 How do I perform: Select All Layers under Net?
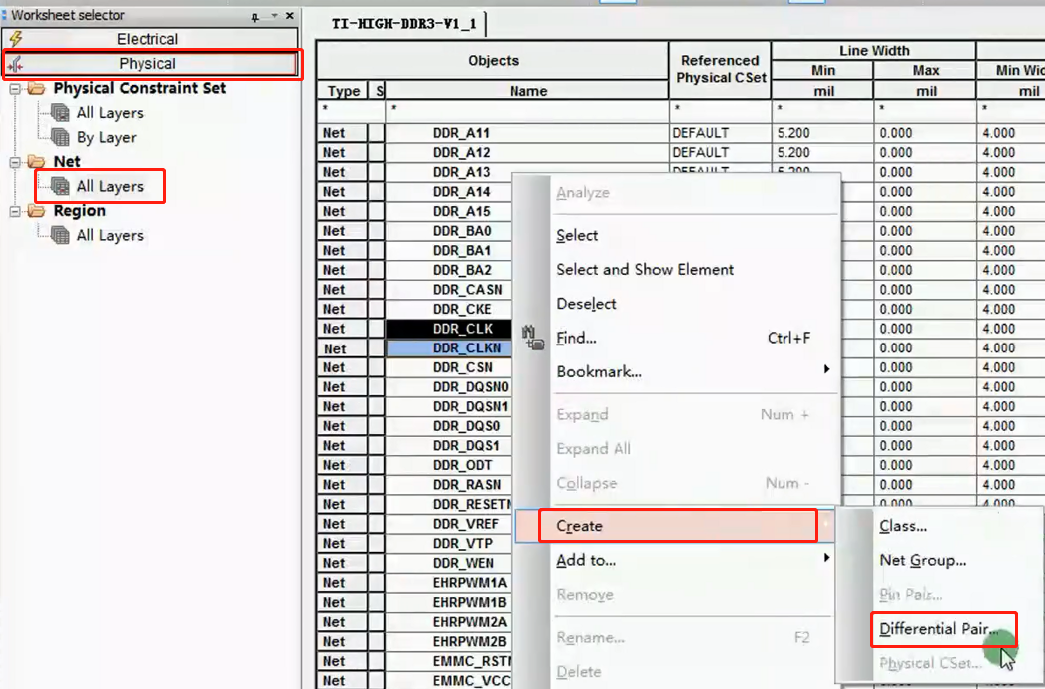(110, 186)
